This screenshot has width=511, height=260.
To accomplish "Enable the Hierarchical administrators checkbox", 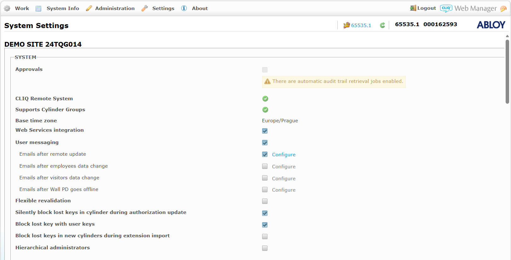I will click(265, 248).
